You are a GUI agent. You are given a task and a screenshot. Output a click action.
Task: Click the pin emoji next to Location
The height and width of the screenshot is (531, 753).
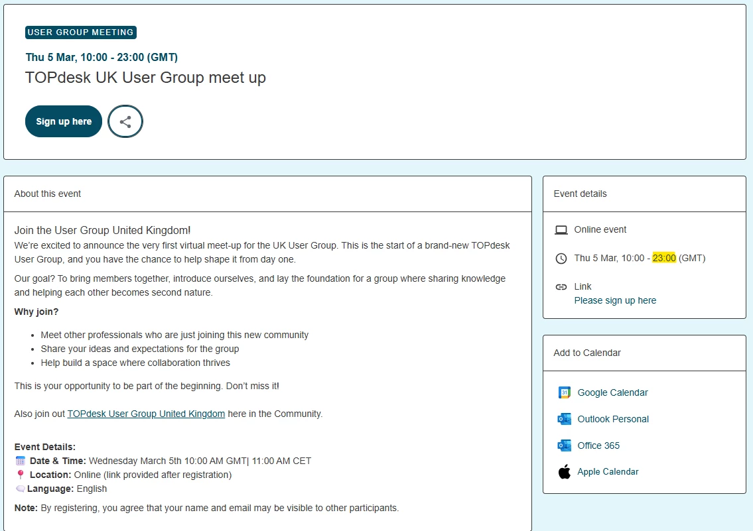click(x=20, y=475)
